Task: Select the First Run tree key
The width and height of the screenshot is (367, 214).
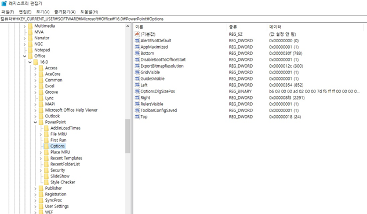Action: point(59,140)
